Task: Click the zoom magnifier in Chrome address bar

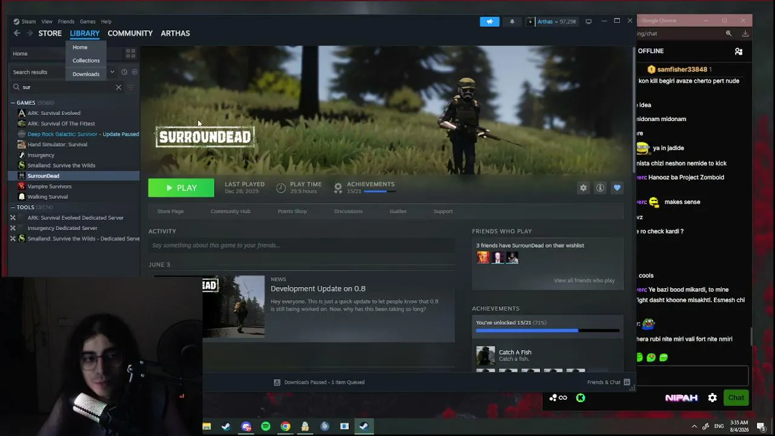Action: tap(728, 34)
